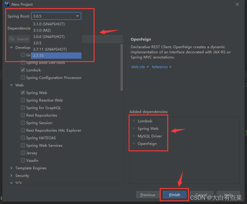Screen dimensions: 247x204
Task: Click the IntelliJ IDEA logo in the title bar
Action: (7, 4)
